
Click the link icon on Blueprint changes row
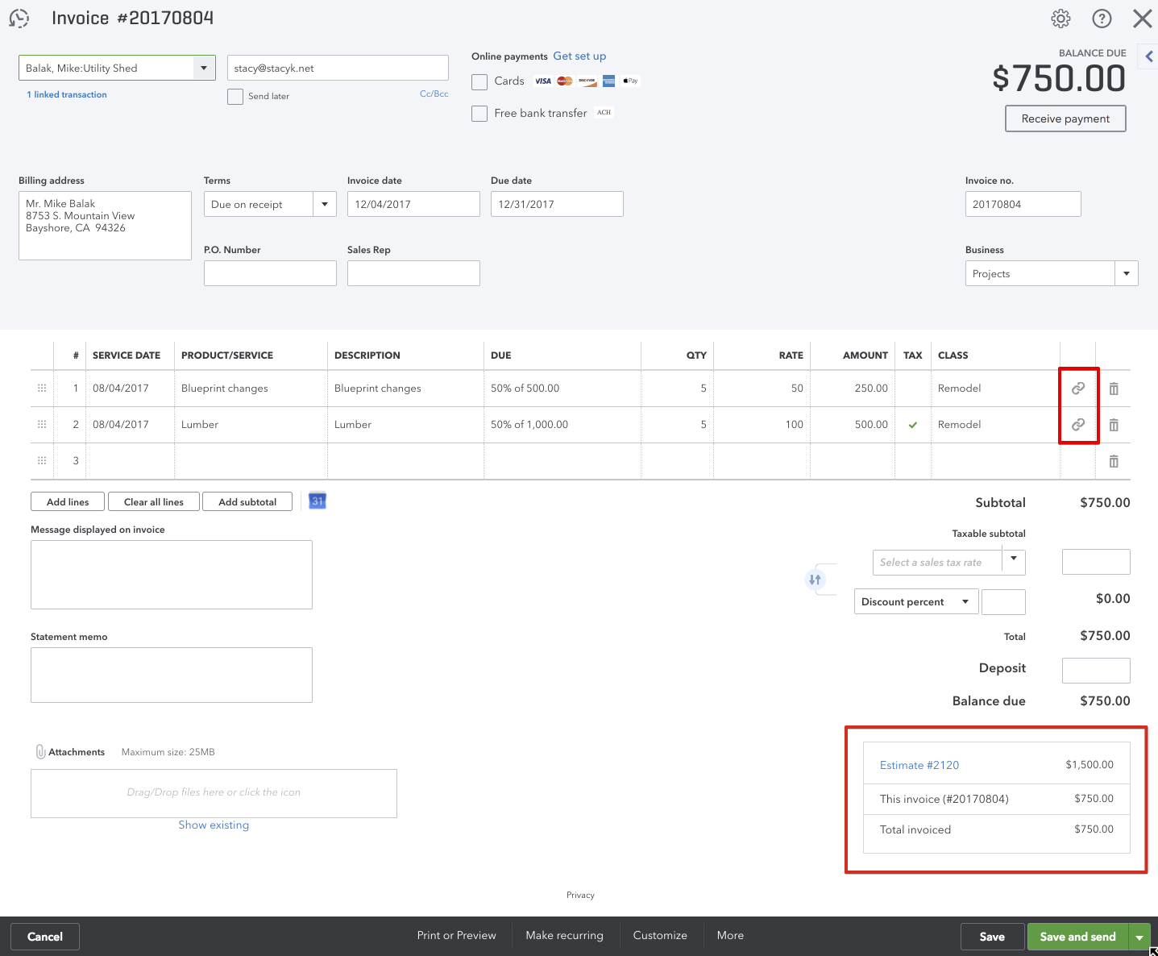click(1077, 389)
